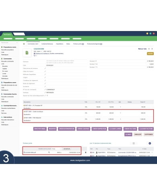
Task: Preview the PDF with magnifier icon
Action: pyautogui.click(x=49, y=152)
